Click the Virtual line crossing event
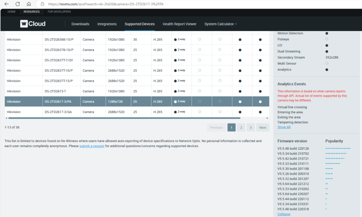The height and width of the screenshot is (217, 362). (x=292, y=107)
